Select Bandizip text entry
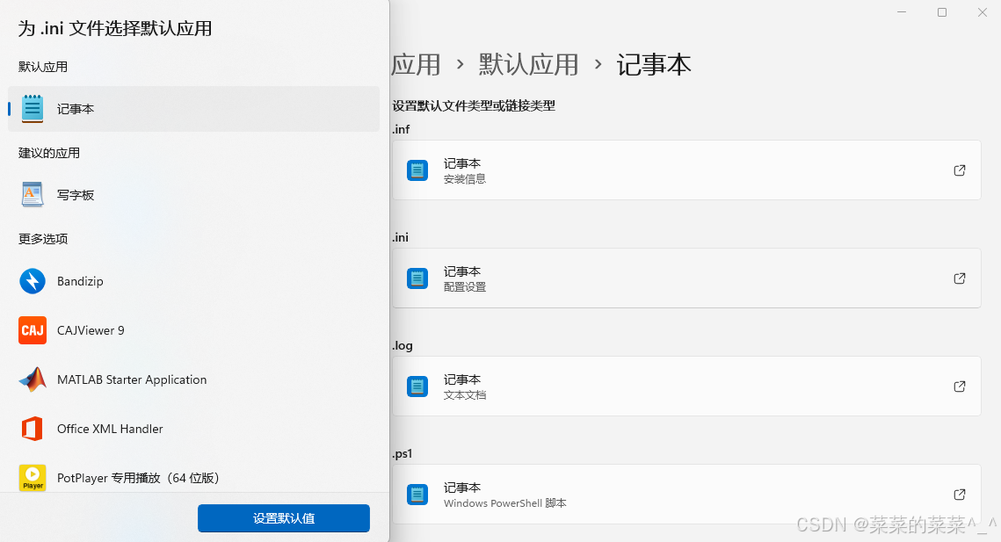The image size is (1001, 542). tap(80, 281)
